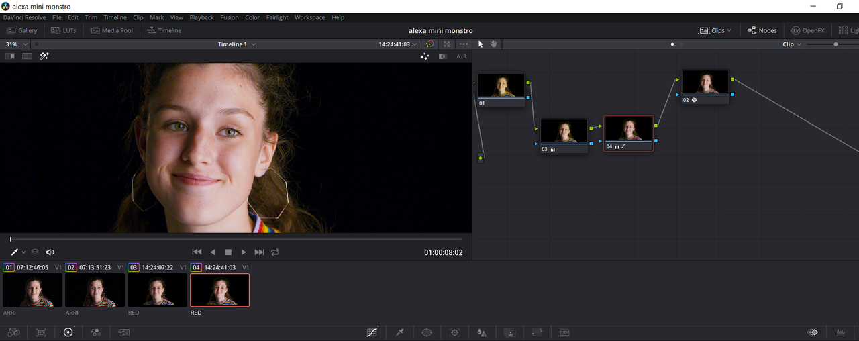Open the Fairlight menu
Screen dimensions: 859x341
pyautogui.click(x=277, y=17)
